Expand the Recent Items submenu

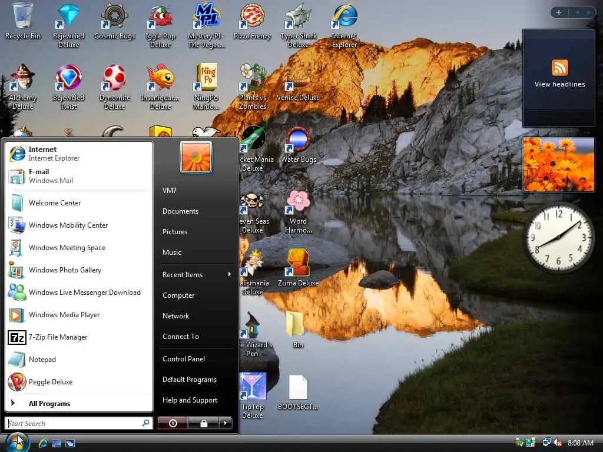point(196,274)
